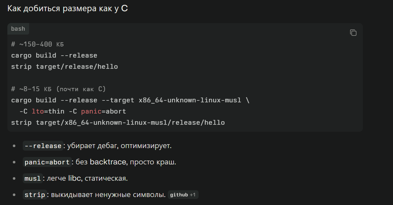393x205 pixels.
Task: Click the "# ~8-15 КБ" comment line
Action: pos(58,89)
